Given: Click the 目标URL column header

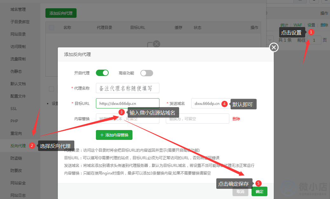Looking at the screenshot, I should (x=138, y=28).
